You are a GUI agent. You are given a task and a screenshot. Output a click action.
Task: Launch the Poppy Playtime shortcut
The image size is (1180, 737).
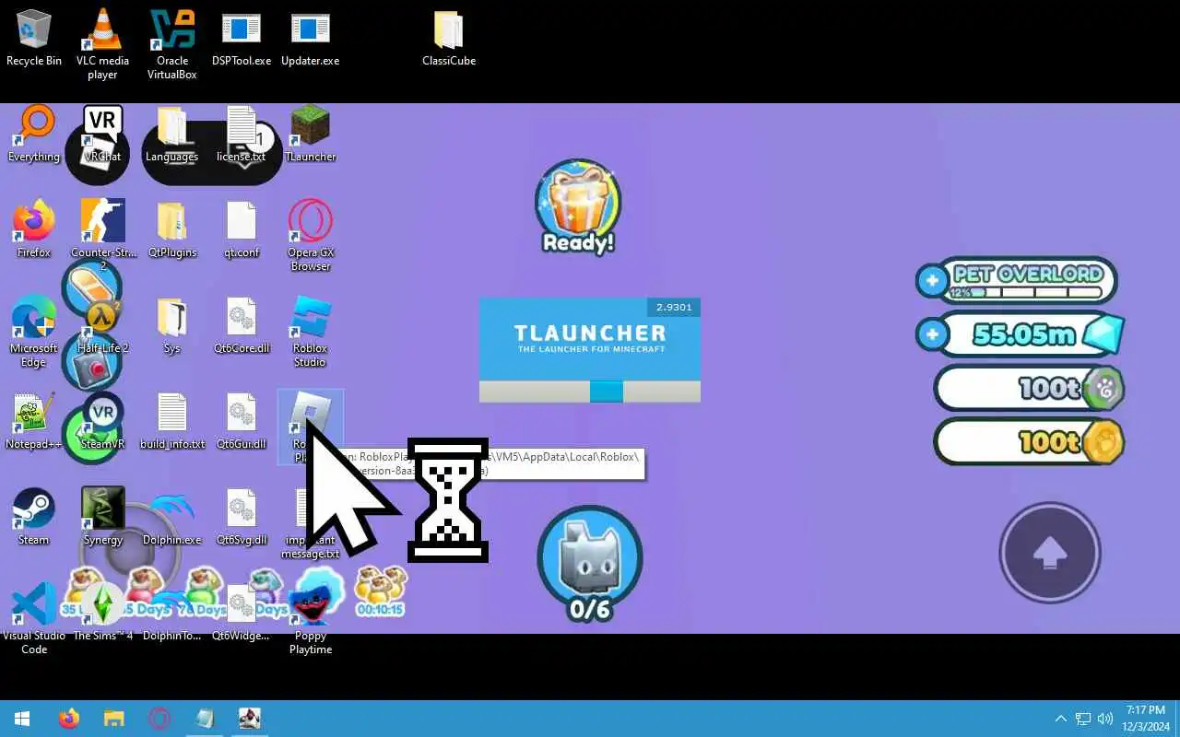pyautogui.click(x=311, y=619)
